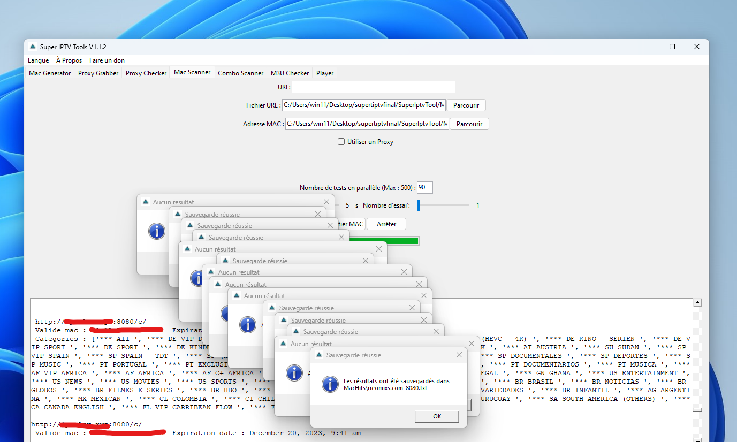The height and width of the screenshot is (442, 737).
Task: Click the 'Nombre de tests en parallèle (Max : 500)' label
Action: (x=357, y=188)
